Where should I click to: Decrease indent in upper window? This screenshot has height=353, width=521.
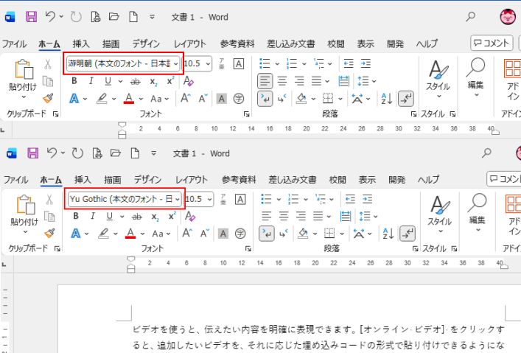pos(349,63)
